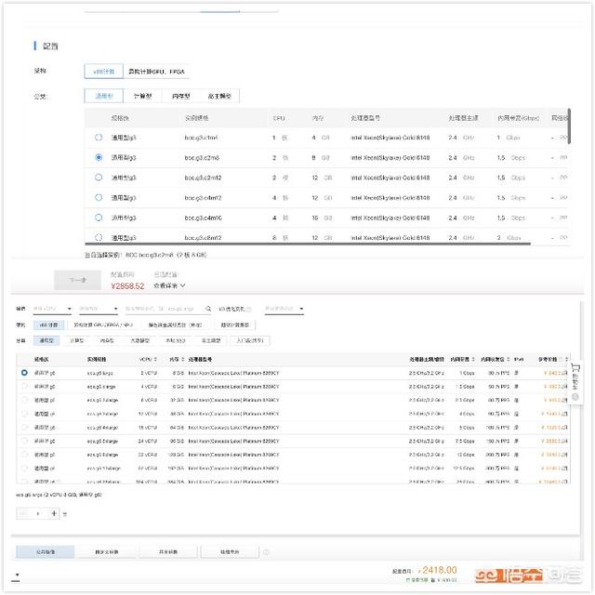The height and width of the screenshot is (595, 595).
Task: Click the search magnifier icon in the filter row
Action: [208, 309]
